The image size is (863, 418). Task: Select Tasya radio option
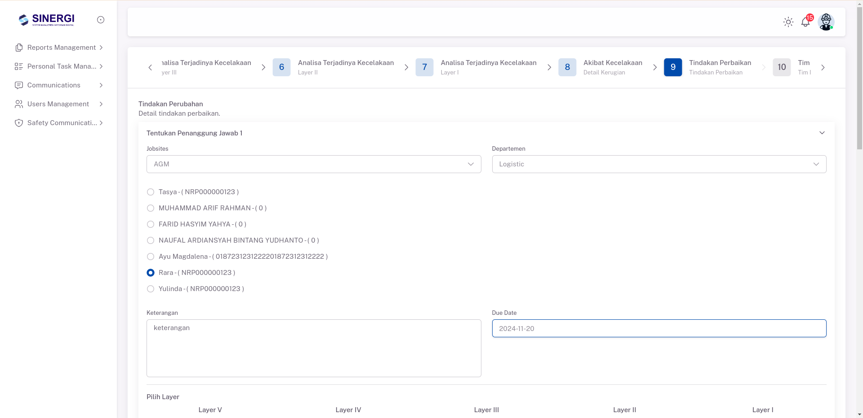click(x=151, y=192)
